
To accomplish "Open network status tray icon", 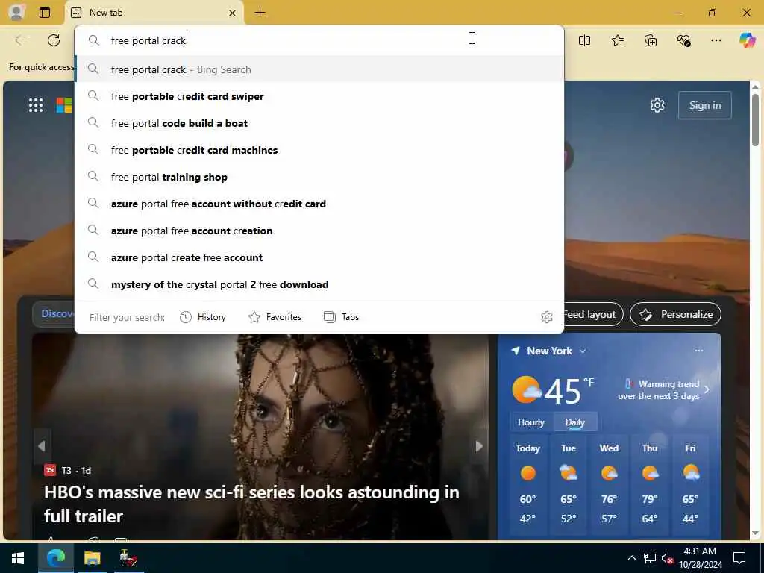I will pos(650,558).
